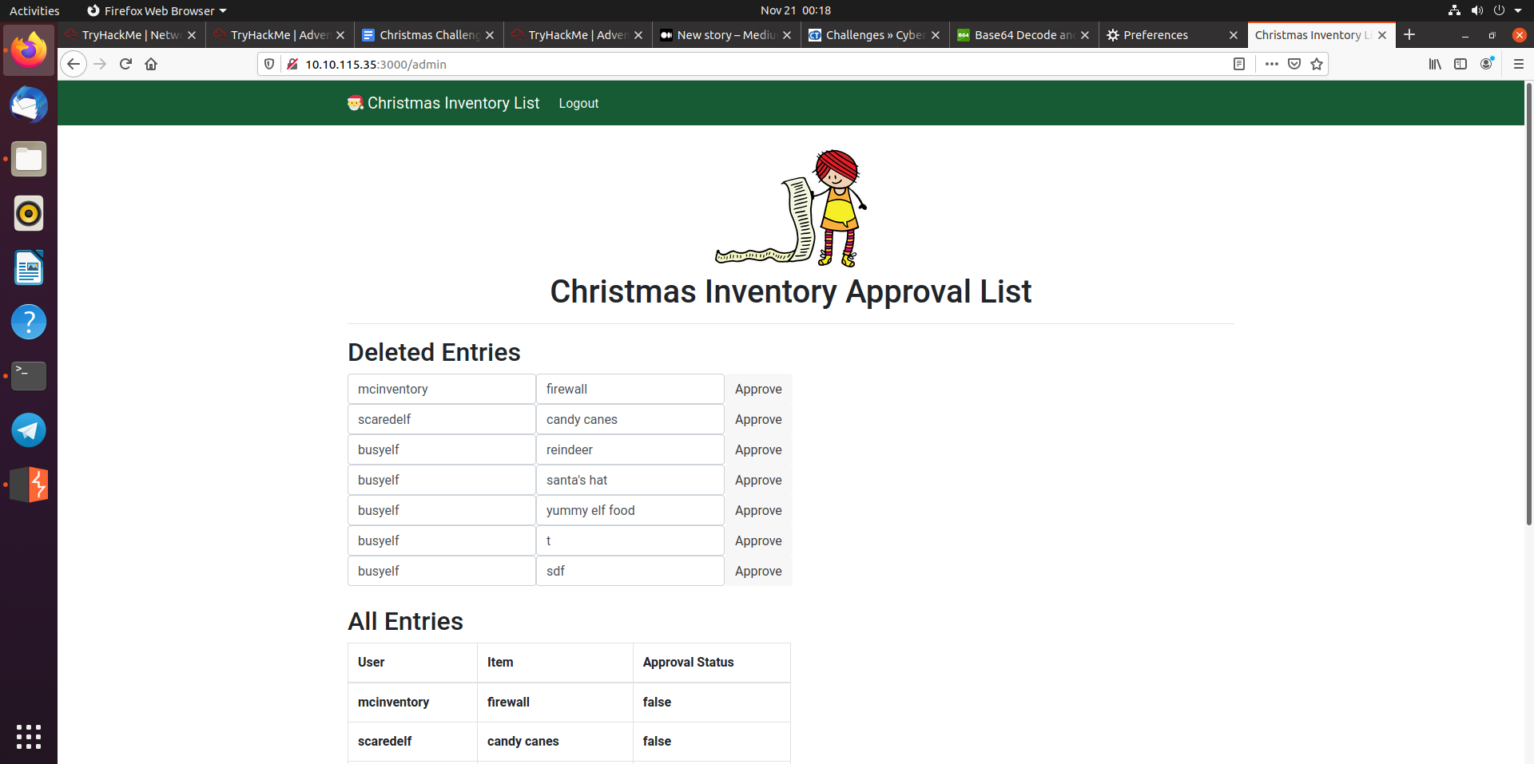The width and height of the screenshot is (1534, 764).
Task: Close the Christmas Inventory List tab
Action: coord(1382,35)
